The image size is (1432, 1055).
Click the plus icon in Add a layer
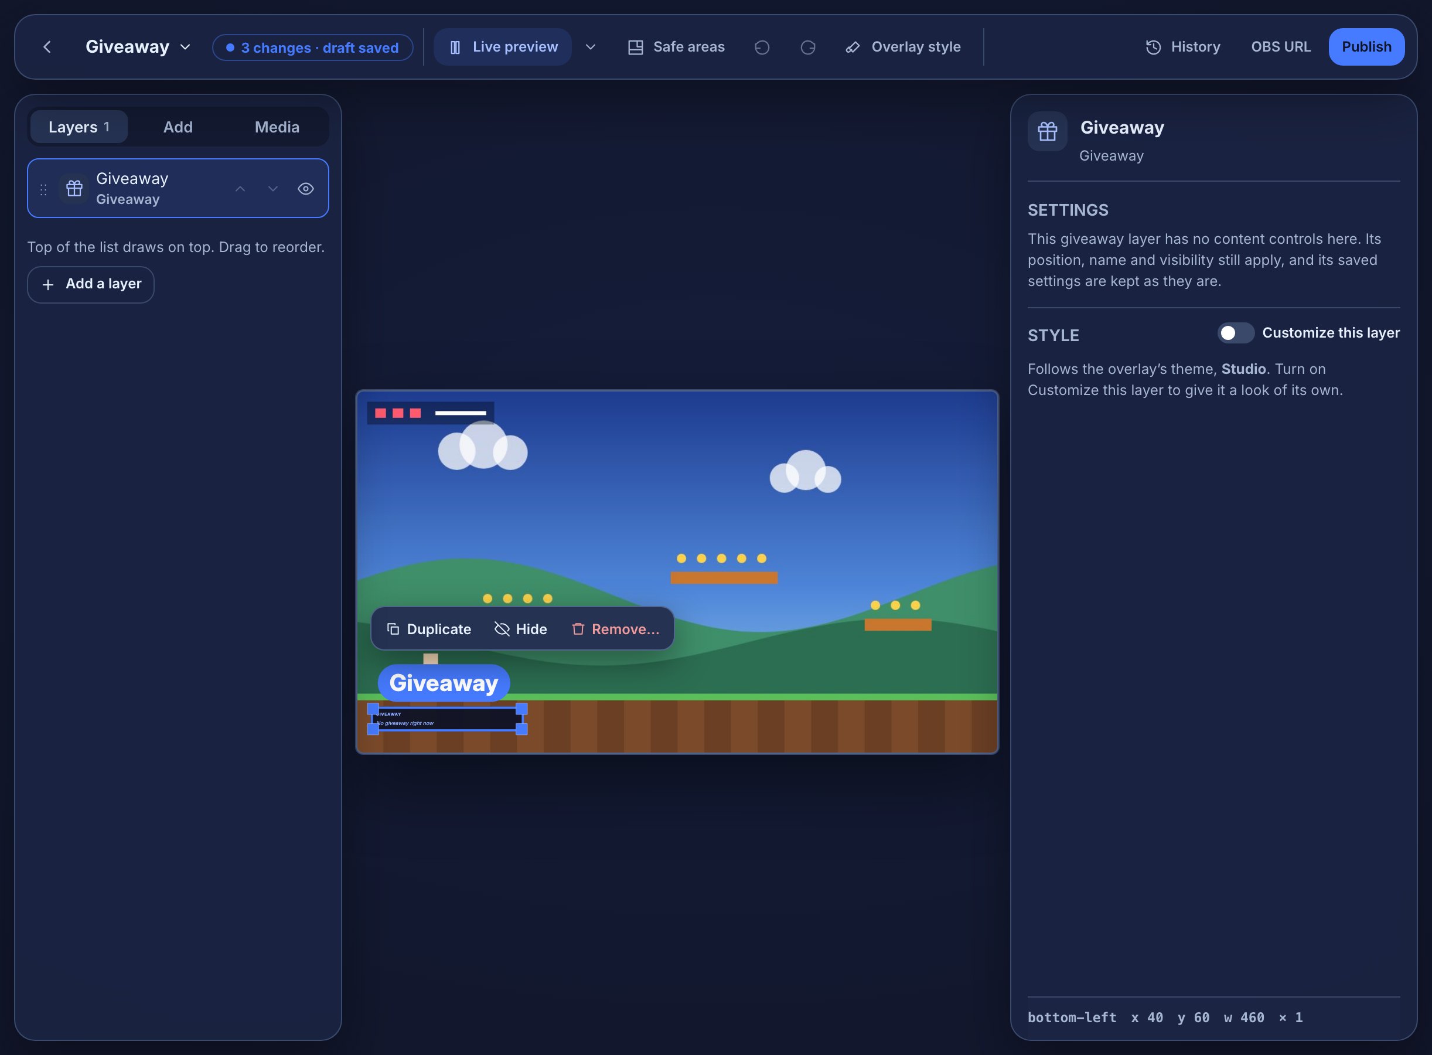(x=48, y=285)
